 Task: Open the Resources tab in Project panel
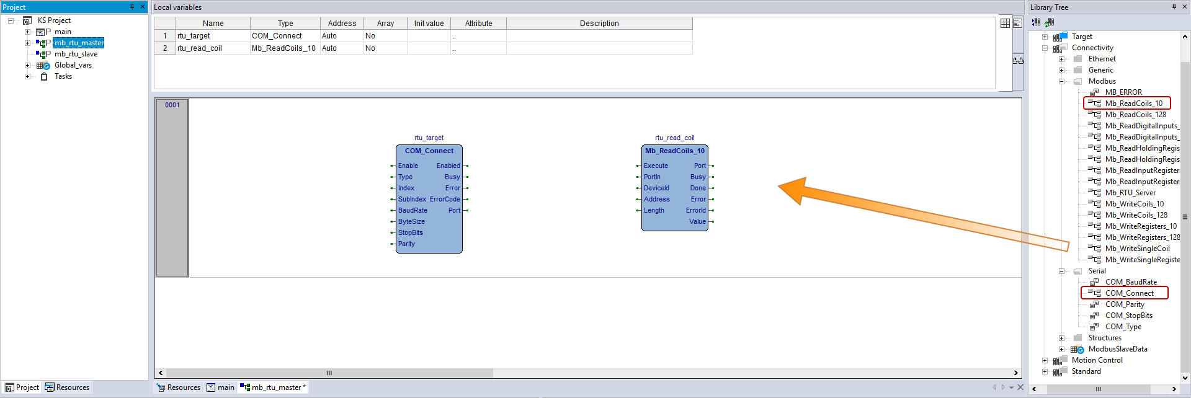coord(67,387)
